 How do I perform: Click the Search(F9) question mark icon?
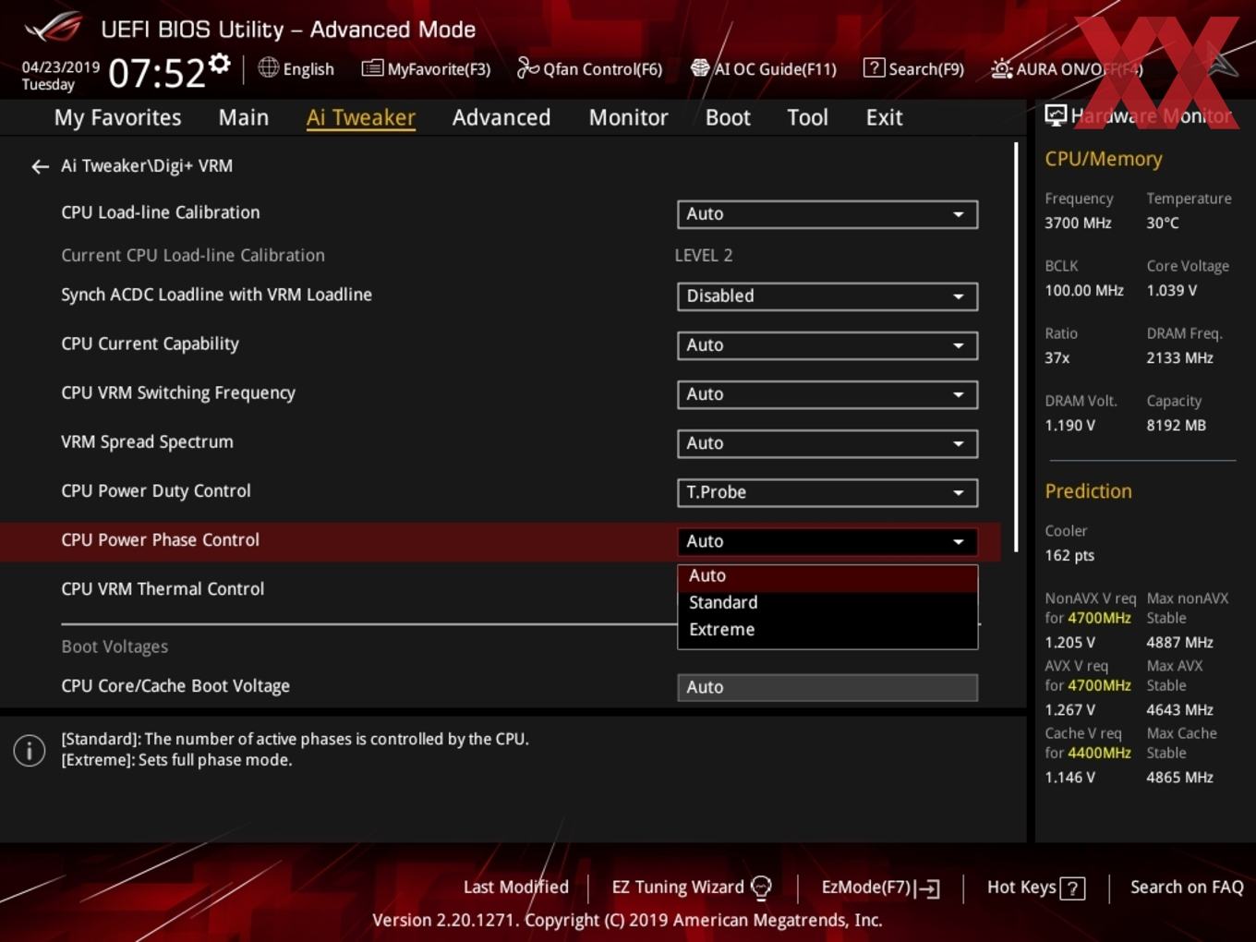click(x=874, y=68)
